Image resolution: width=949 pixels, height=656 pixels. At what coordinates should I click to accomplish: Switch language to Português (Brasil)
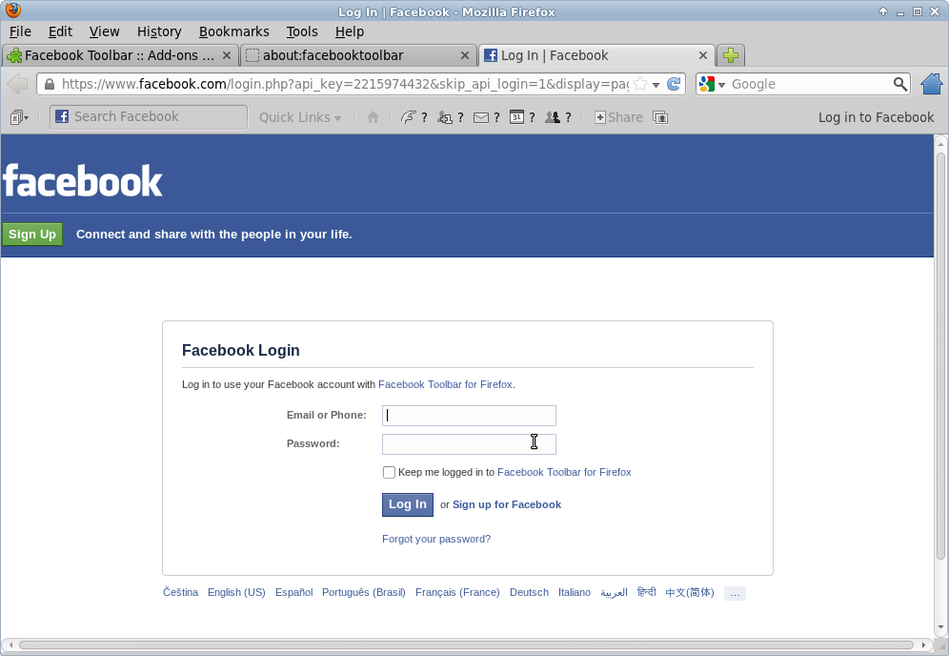pyautogui.click(x=364, y=592)
